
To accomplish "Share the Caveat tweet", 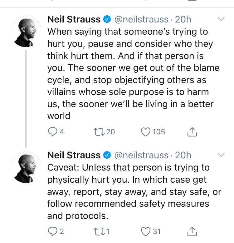I will (192, 231).
